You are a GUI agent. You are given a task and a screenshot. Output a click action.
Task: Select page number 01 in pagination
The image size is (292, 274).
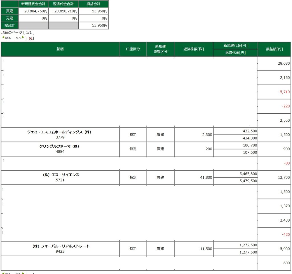pyautogui.click(x=31, y=38)
